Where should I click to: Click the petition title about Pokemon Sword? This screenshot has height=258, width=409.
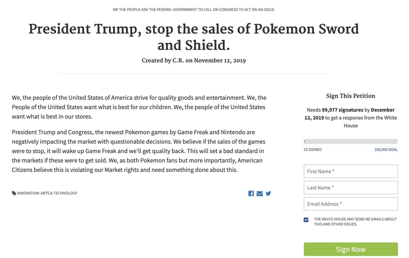(194, 37)
